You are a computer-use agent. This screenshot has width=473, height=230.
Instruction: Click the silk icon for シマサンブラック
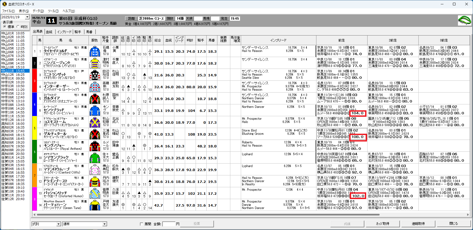click(x=95, y=158)
